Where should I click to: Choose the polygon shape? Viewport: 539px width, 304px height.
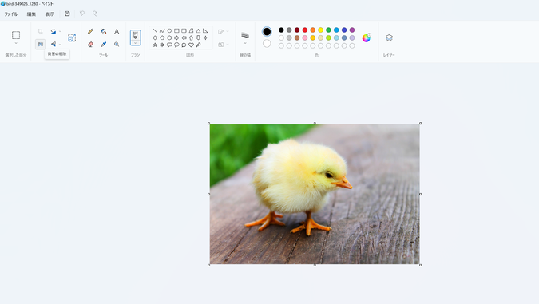point(191,30)
